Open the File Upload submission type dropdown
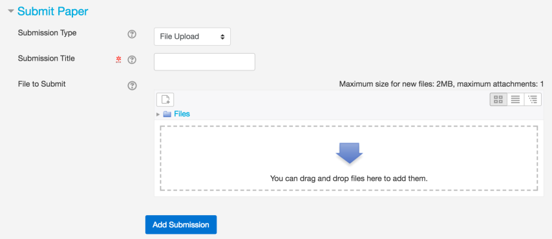 click(192, 37)
